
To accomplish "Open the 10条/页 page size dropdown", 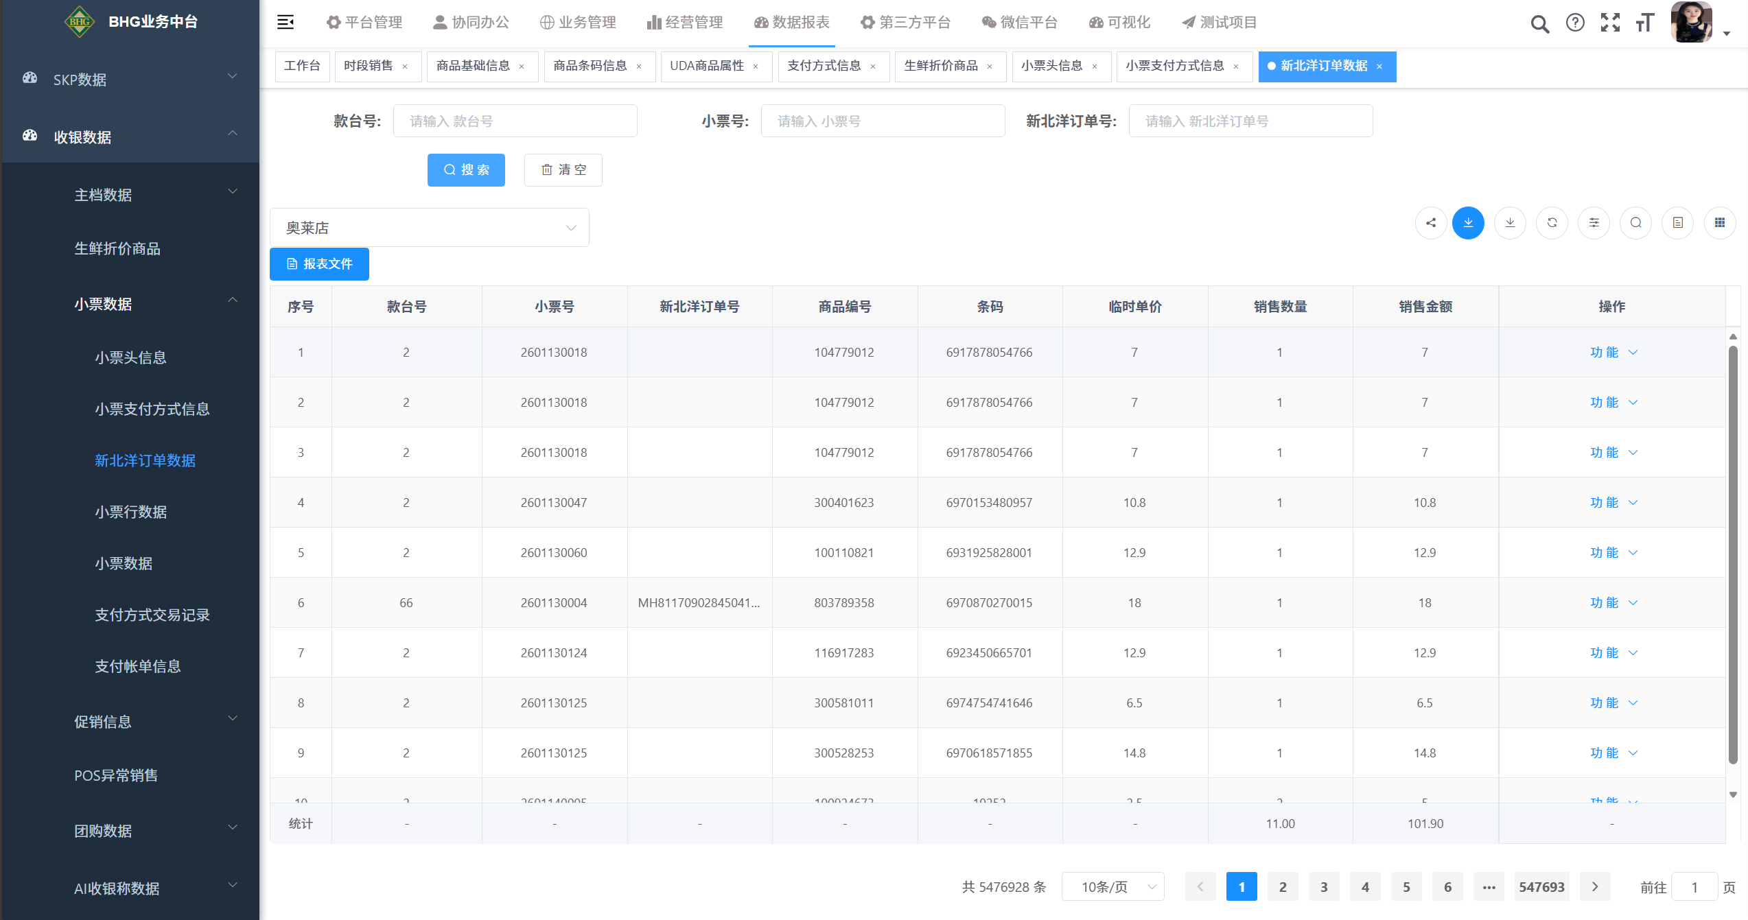I will point(1112,887).
